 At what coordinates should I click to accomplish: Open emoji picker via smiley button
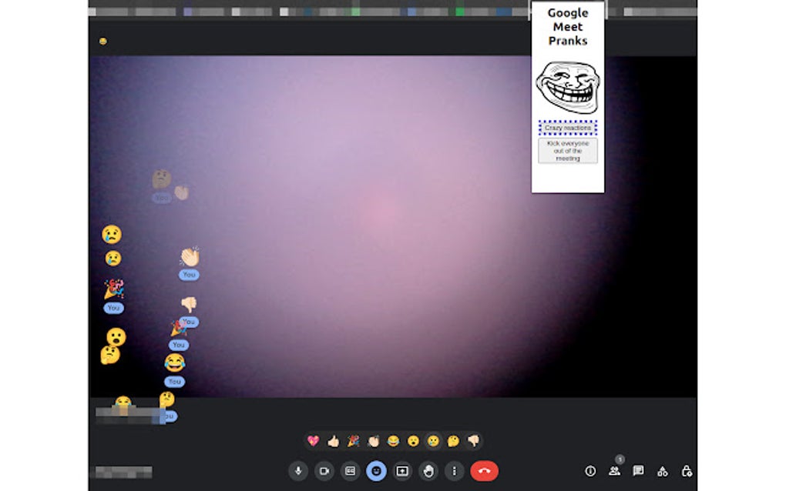tap(375, 470)
